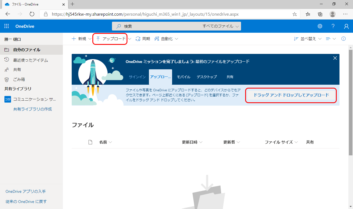Select the サインイン mission tab
The image size is (353, 209).
(137, 77)
